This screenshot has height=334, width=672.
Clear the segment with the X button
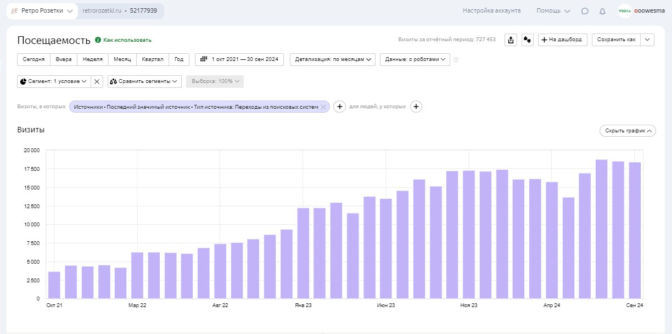tap(97, 81)
